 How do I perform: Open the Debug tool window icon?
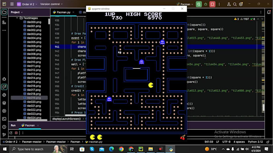(x=4, y=79)
